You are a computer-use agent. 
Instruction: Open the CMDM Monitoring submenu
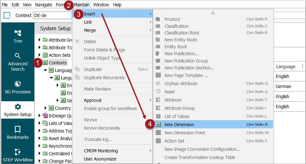(113, 151)
